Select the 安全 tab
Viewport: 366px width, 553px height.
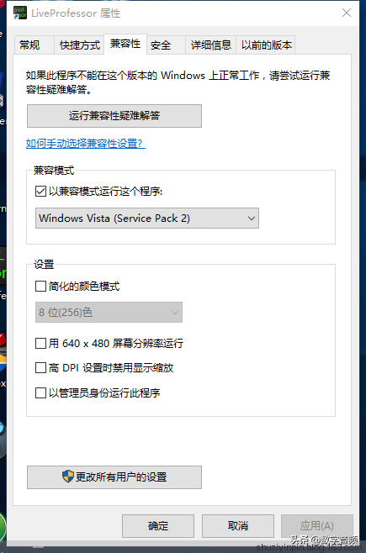(x=166, y=45)
